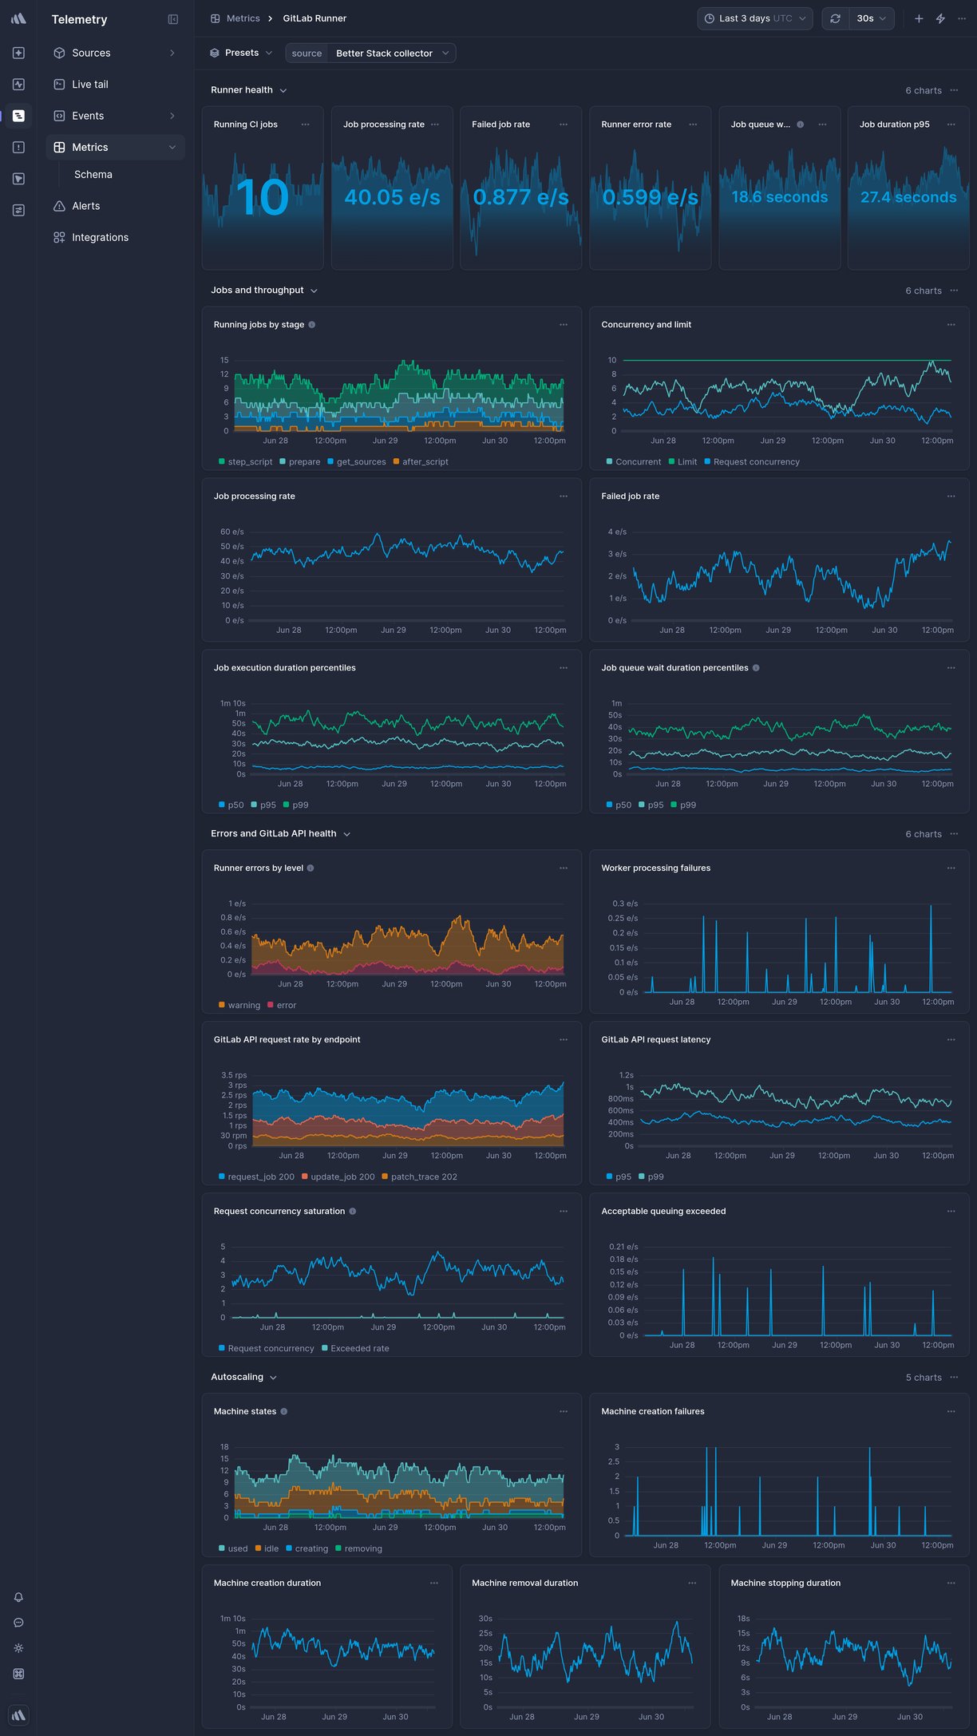Click the plus icon to add chart
The image size is (977, 1736).
point(919,18)
